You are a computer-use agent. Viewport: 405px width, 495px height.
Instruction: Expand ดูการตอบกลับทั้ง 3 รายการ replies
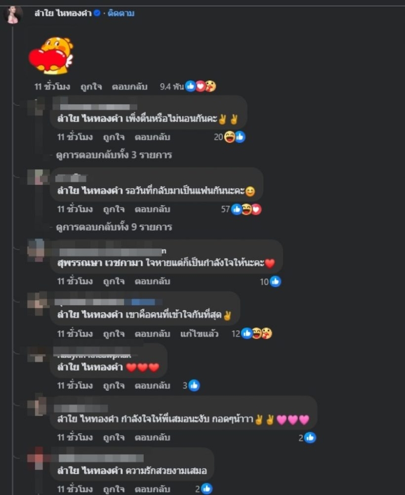point(113,155)
